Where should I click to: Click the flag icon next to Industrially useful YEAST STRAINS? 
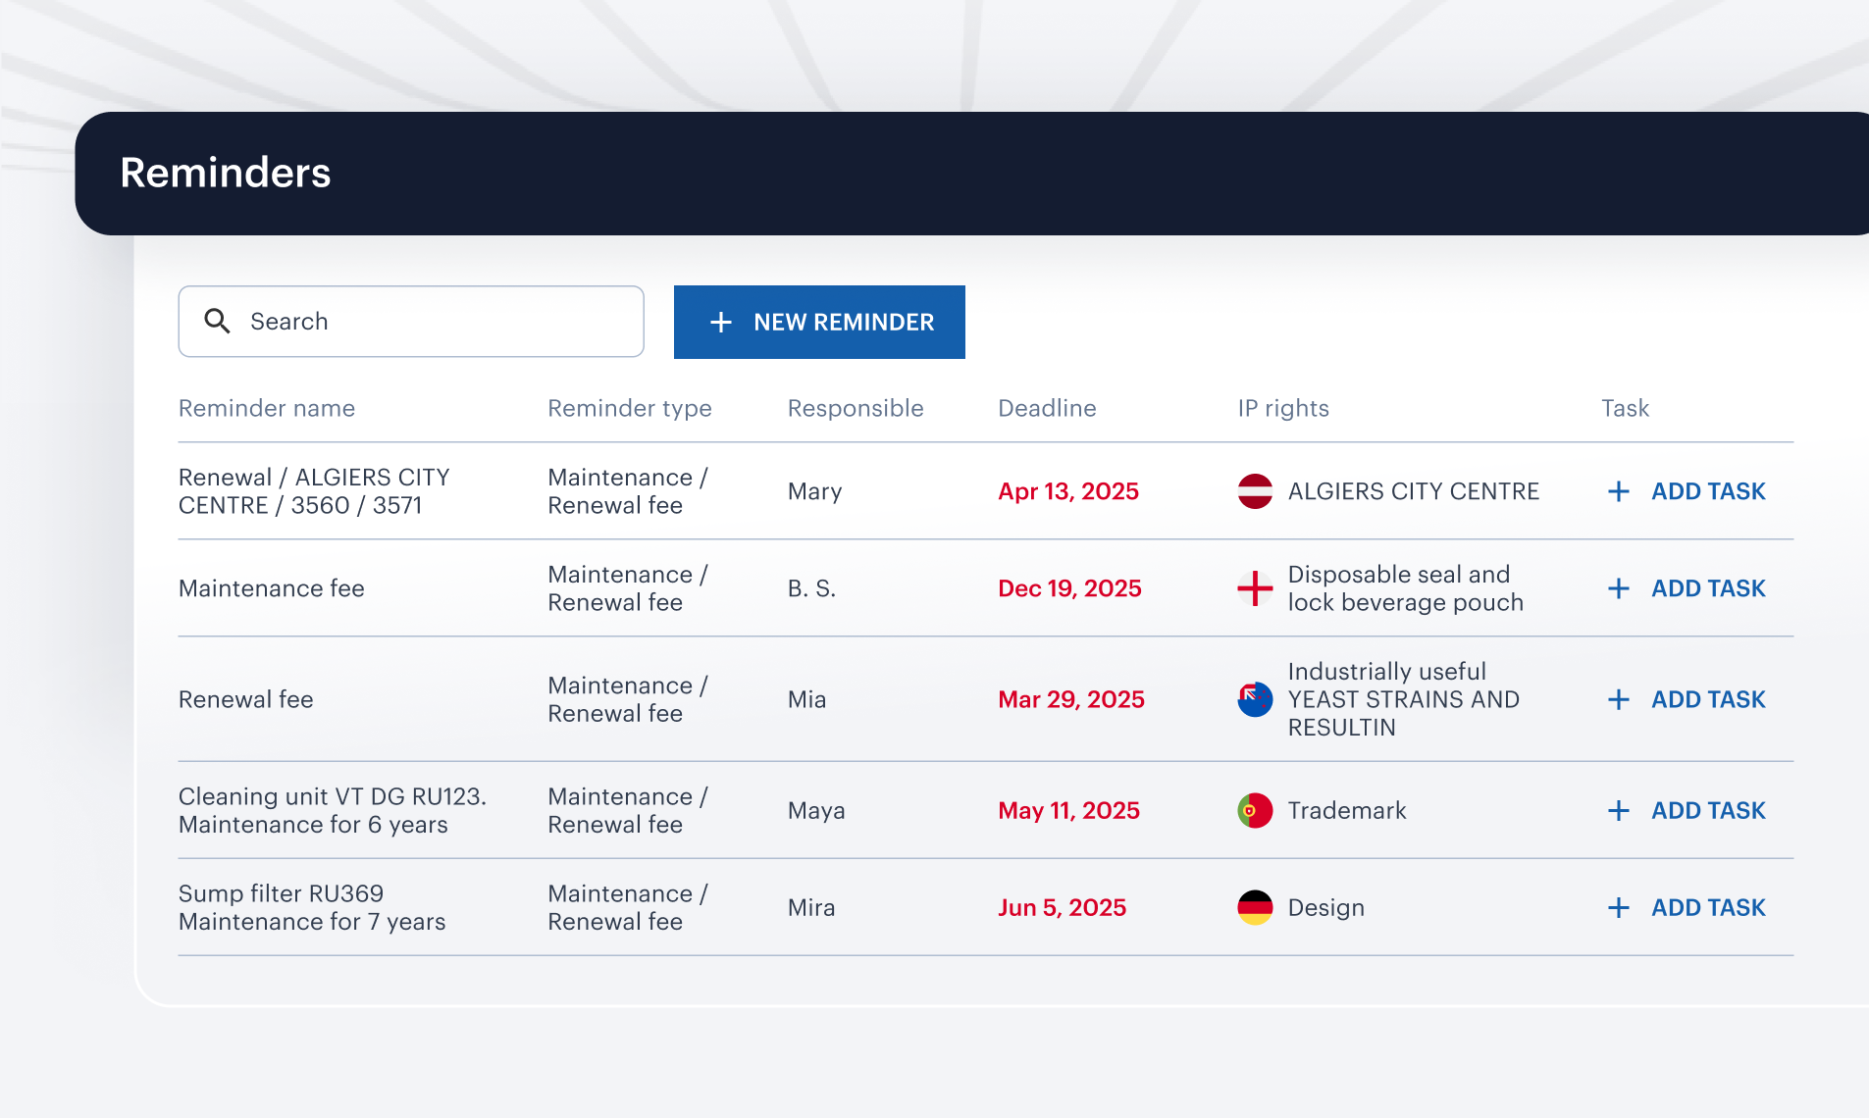point(1255,699)
